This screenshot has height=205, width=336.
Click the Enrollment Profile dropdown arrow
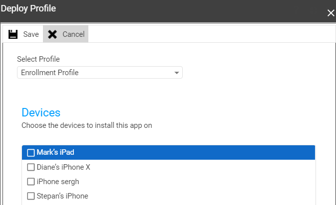tap(177, 73)
